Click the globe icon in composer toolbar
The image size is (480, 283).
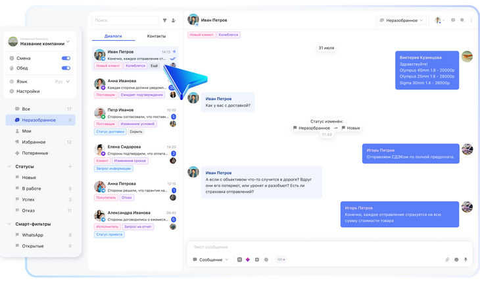coord(266,259)
